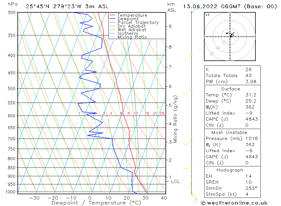This screenshot has width=281, height=206.
Task: Click the EH value 14
Action: [248, 176]
